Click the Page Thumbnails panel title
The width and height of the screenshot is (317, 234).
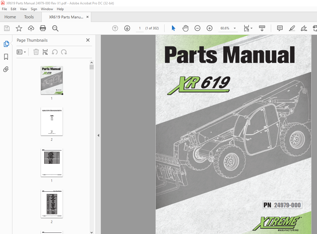click(32, 40)
